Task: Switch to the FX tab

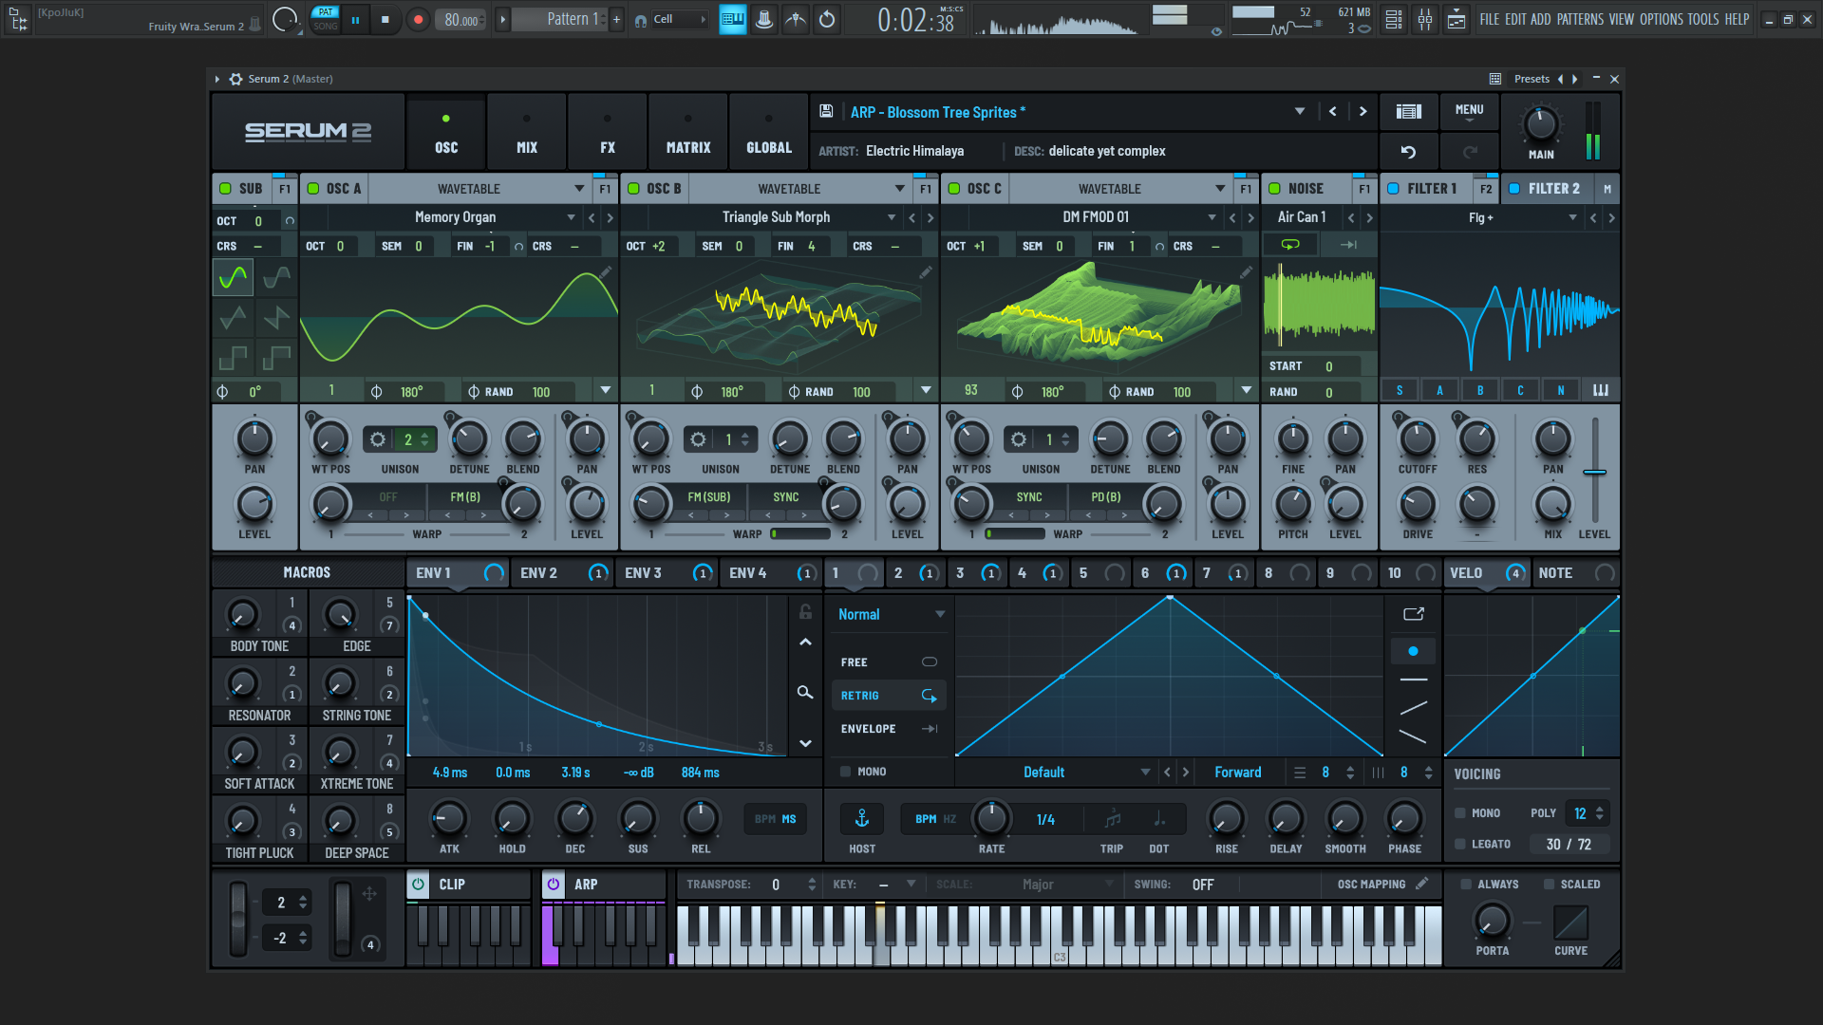Action: tap(608, 132)
